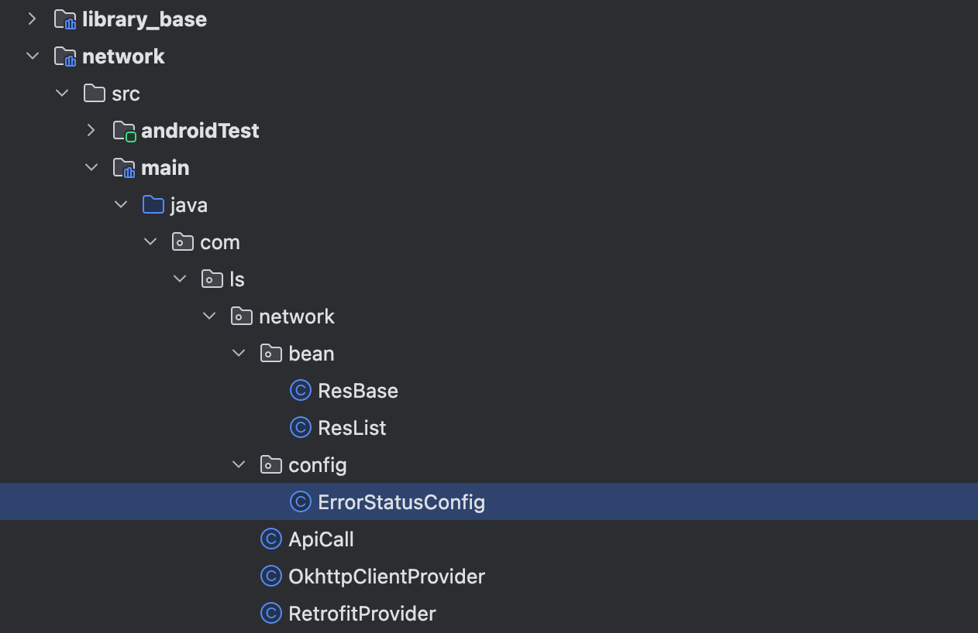Expand the androidTest folder
The width and height of the screenshot is (978, 633).
tap(91, 130)
